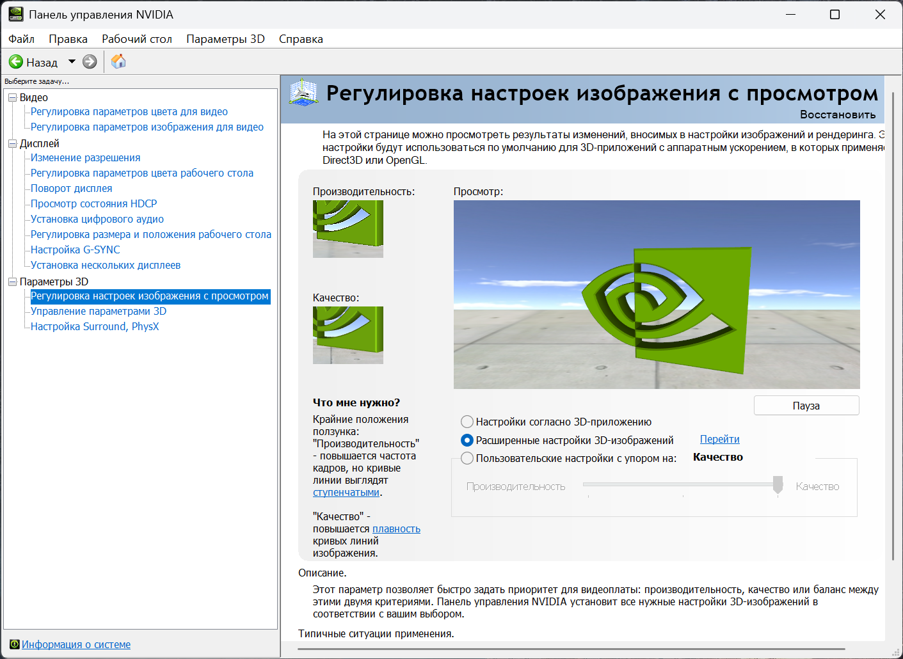Open 'Управление параметрами 3D' task
The height and width of the screenshot is (659, 903).
point(99,311)
